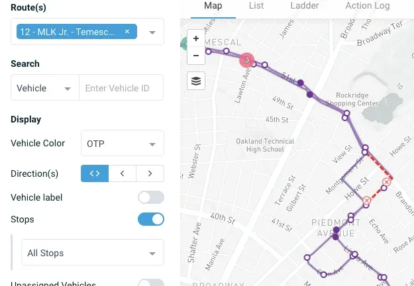Select the right direction arrow
414x286 pixels.
coord(150,173)
